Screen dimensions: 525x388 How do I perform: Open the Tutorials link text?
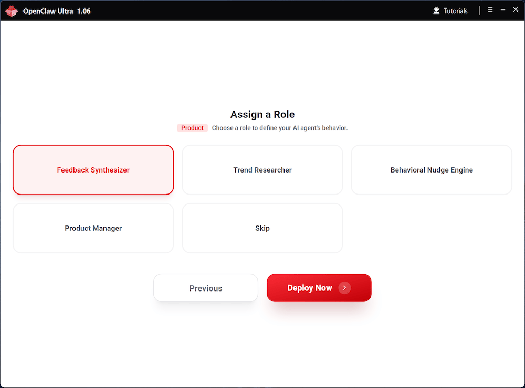click(x=455, y=11)
